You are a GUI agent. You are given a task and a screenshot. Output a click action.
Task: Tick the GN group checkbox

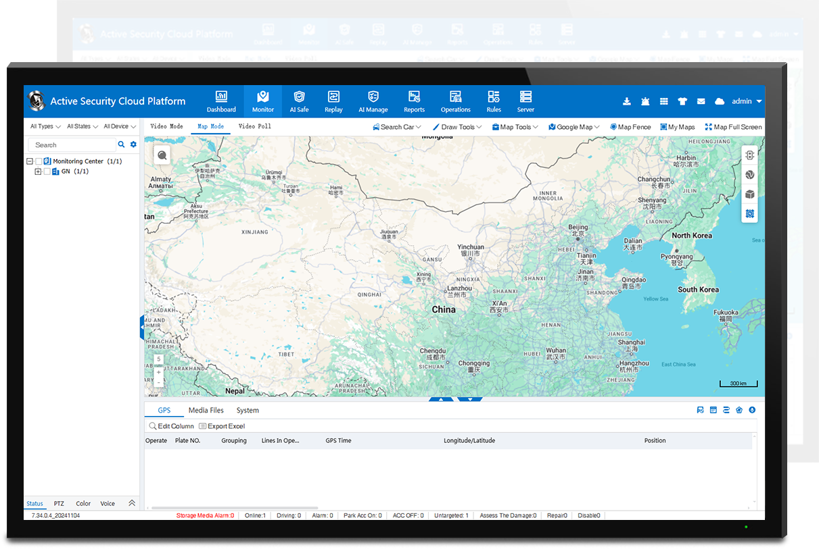pos(47,171)
